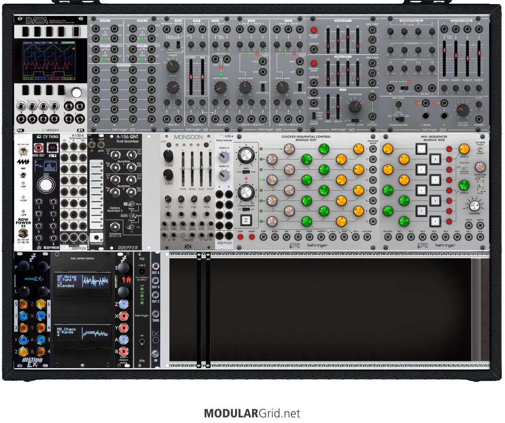This screenshot has width=505, height=423.
Task: Click the red STEP button on Module 1027
Action: (x=240, y=237)
